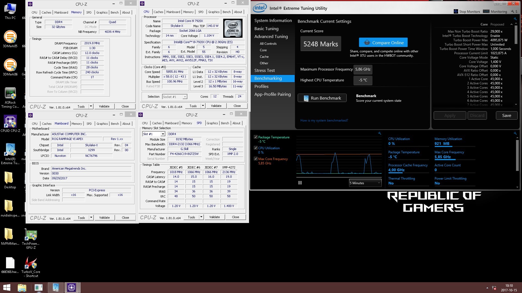
Task: Expand Tools arrow in SPD CPU-Z window
Action: [x=201, y=217]
